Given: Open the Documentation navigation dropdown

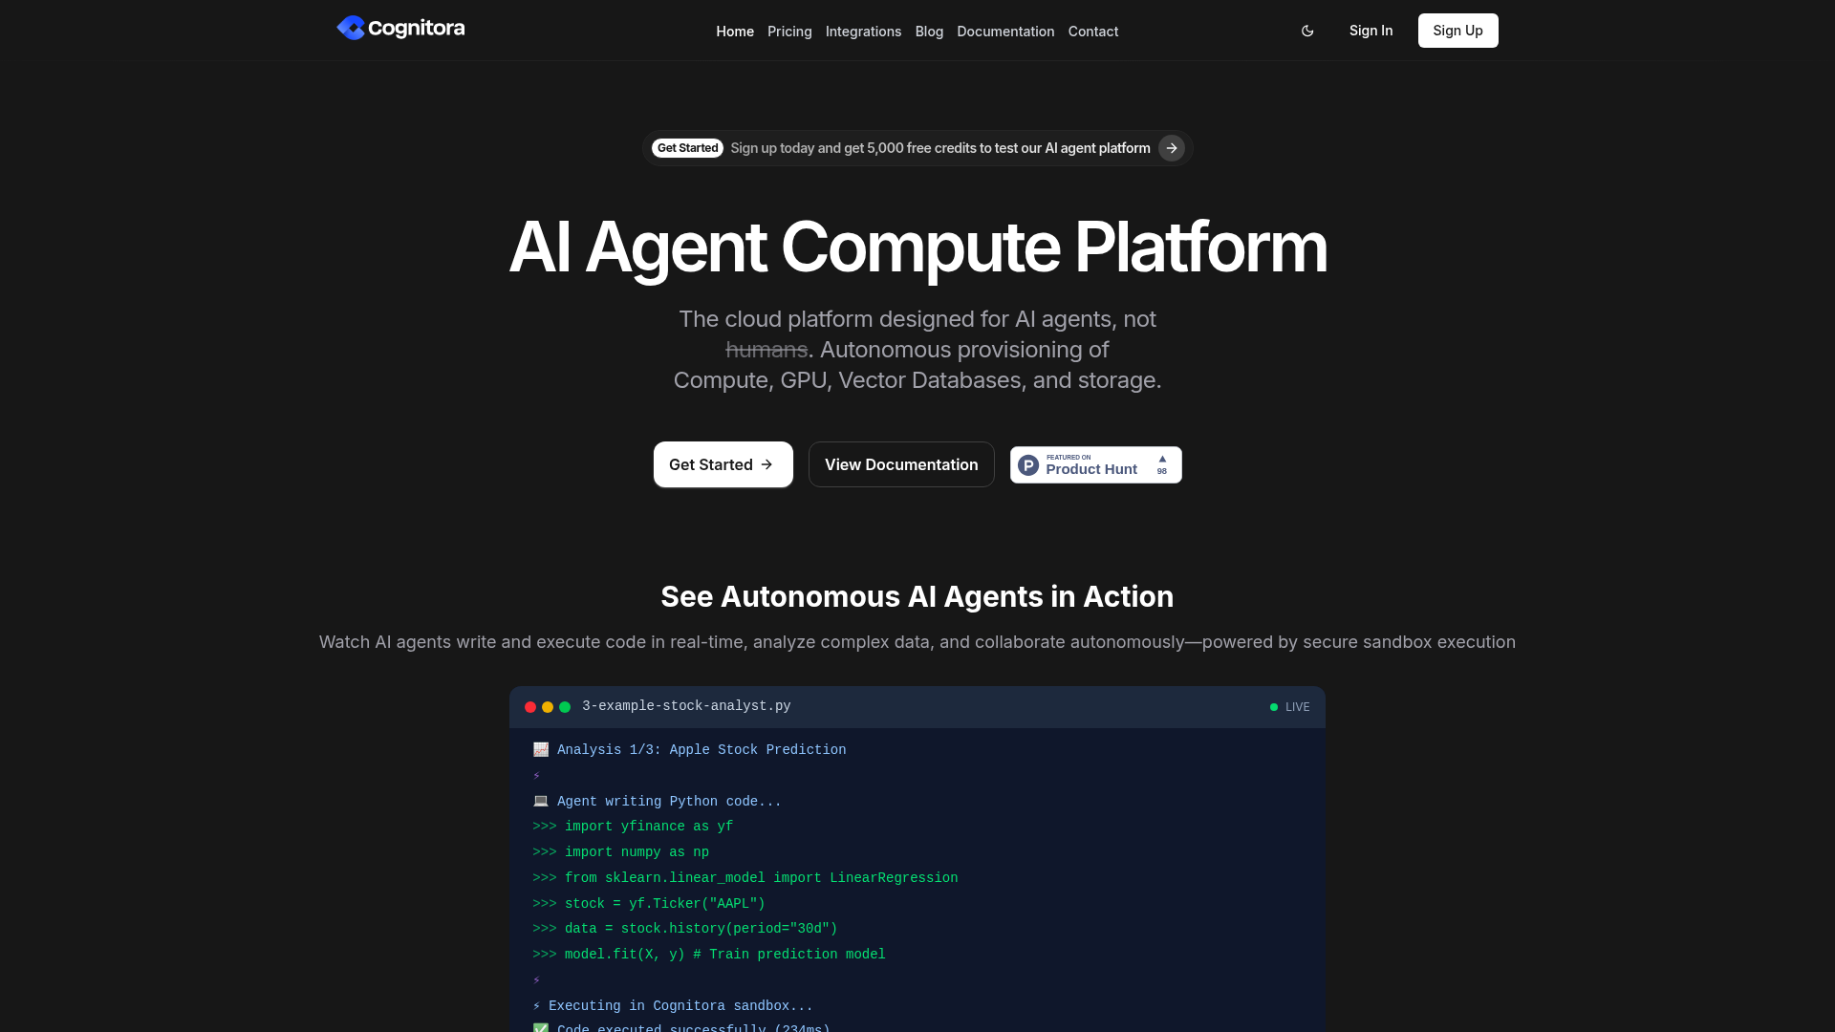Looking at the screenshot, I should pos(1004,32).
